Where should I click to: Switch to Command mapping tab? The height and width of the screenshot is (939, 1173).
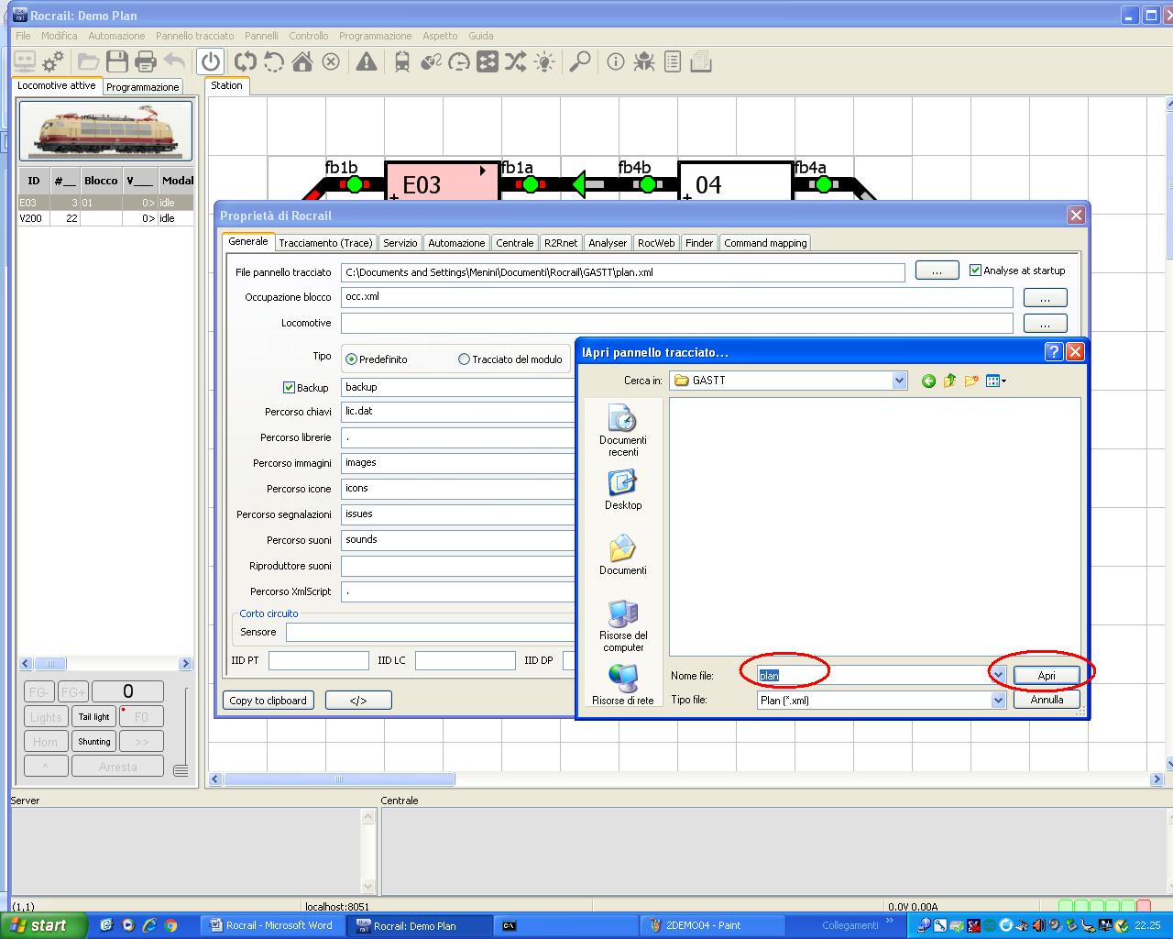(765, 243)
